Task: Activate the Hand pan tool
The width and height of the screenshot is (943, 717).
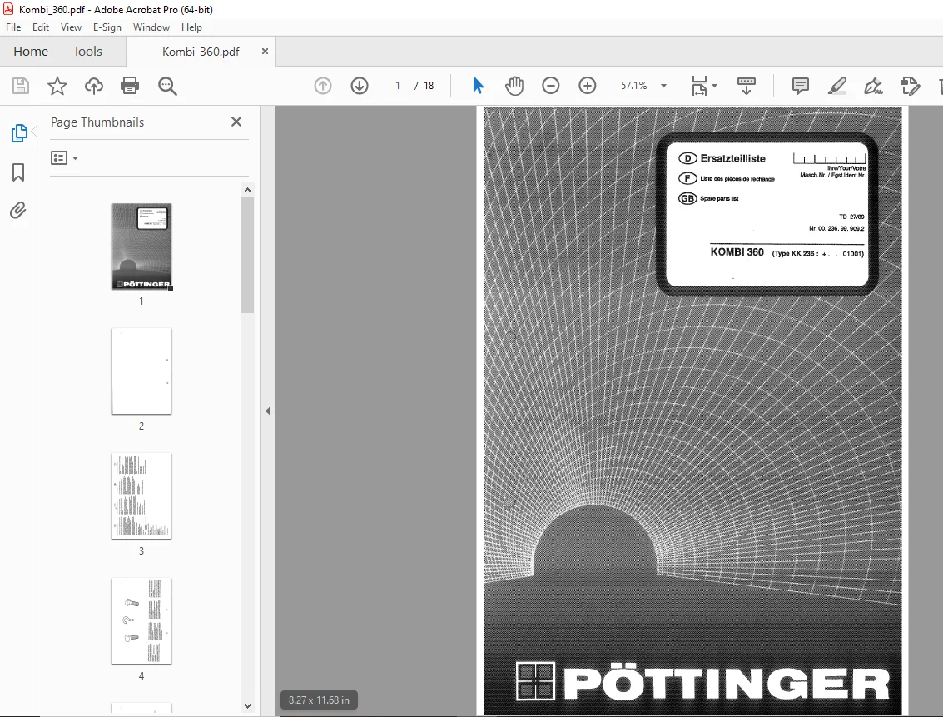Action: pos(514,86)
